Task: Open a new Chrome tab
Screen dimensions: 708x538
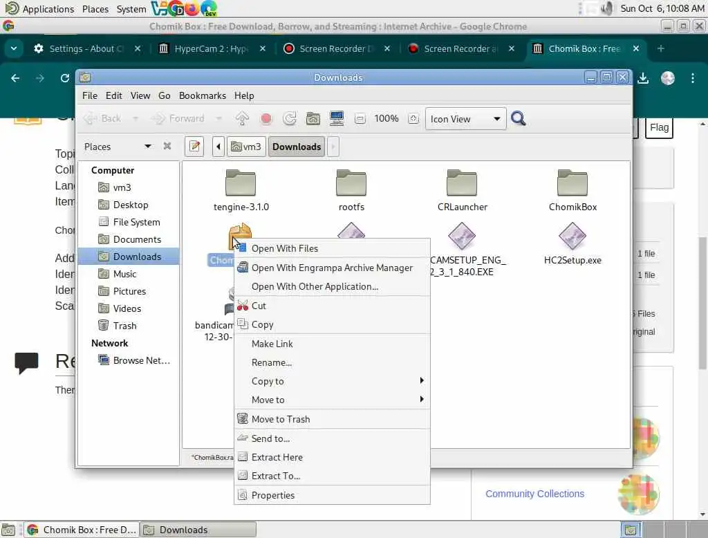Action: tap(660, 48)
